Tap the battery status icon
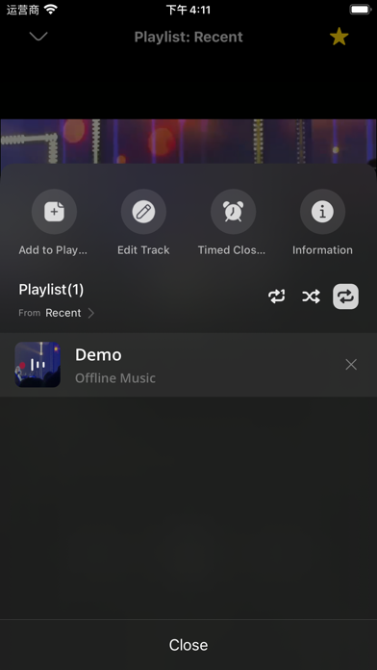The height and width of the screenshot is (670, 377). 361,10
